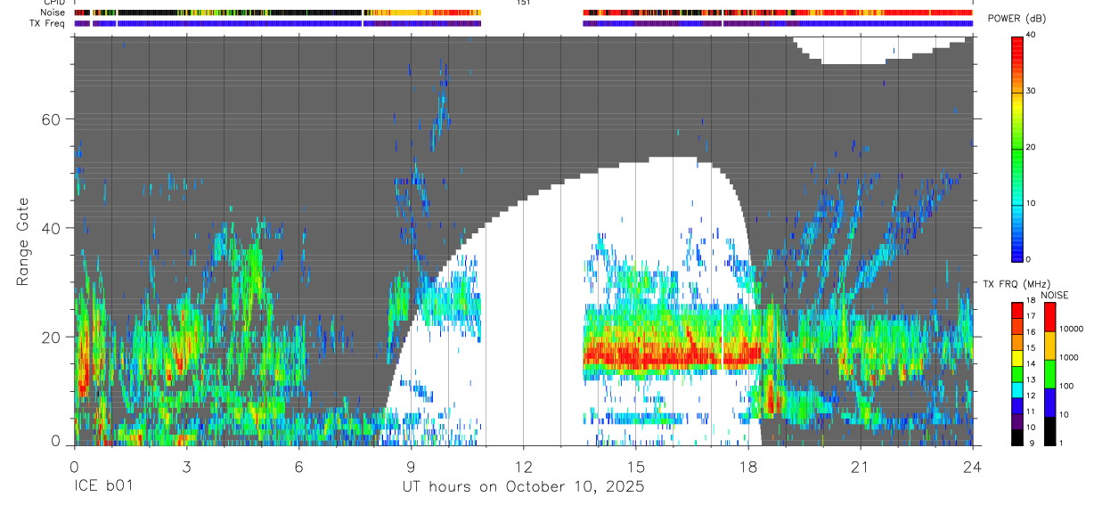
Task: Click the purple swatch in TX FRQ legend
Action: pos(1017,421)
